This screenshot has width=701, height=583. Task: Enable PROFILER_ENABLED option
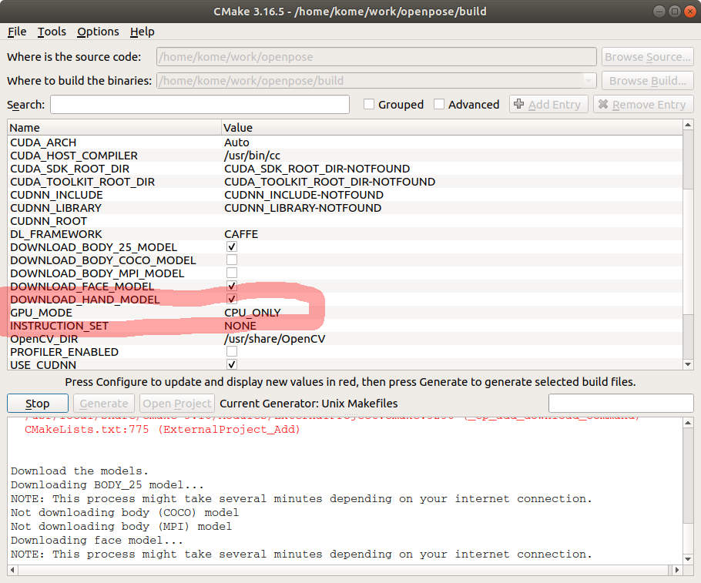coord(231,351)
